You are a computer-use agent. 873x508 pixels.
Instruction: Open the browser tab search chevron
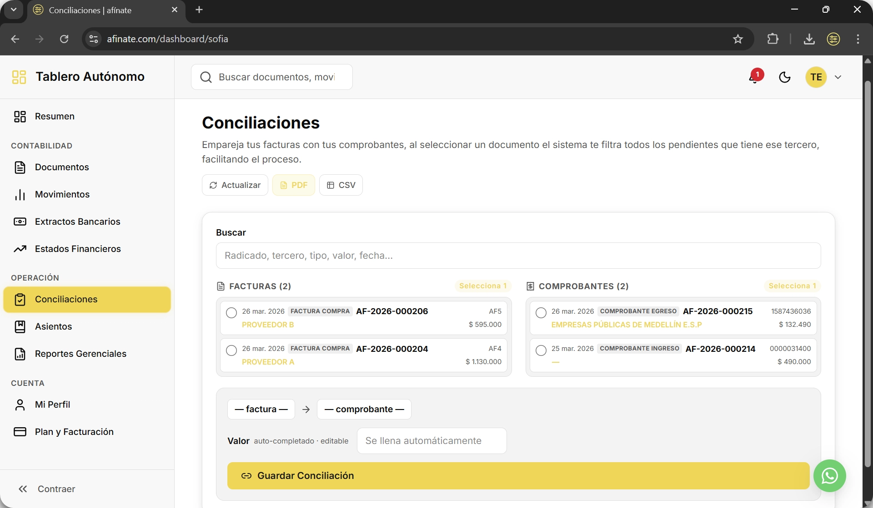[13, 10]
